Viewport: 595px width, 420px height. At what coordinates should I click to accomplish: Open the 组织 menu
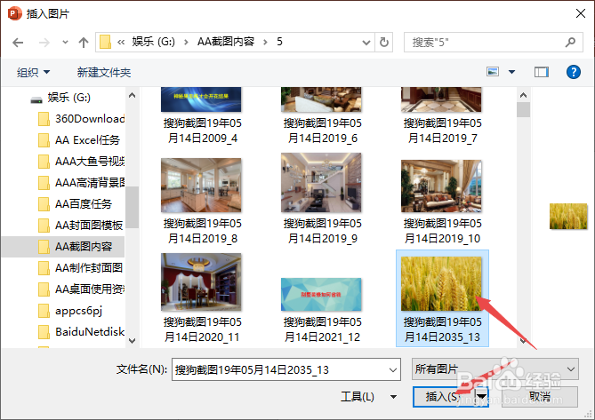(x=33, y=72)
